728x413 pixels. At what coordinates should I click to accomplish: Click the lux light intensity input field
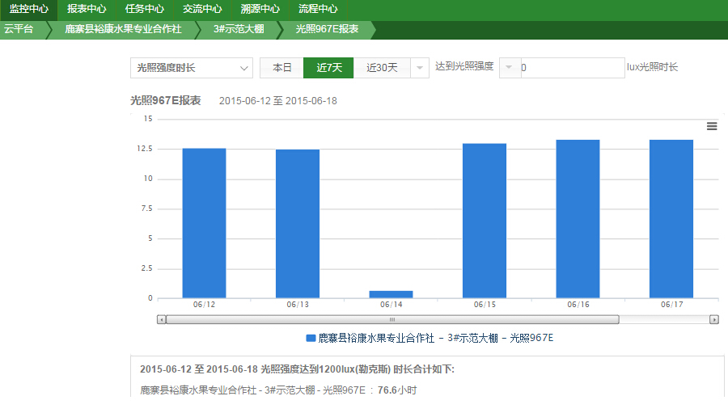571,68
